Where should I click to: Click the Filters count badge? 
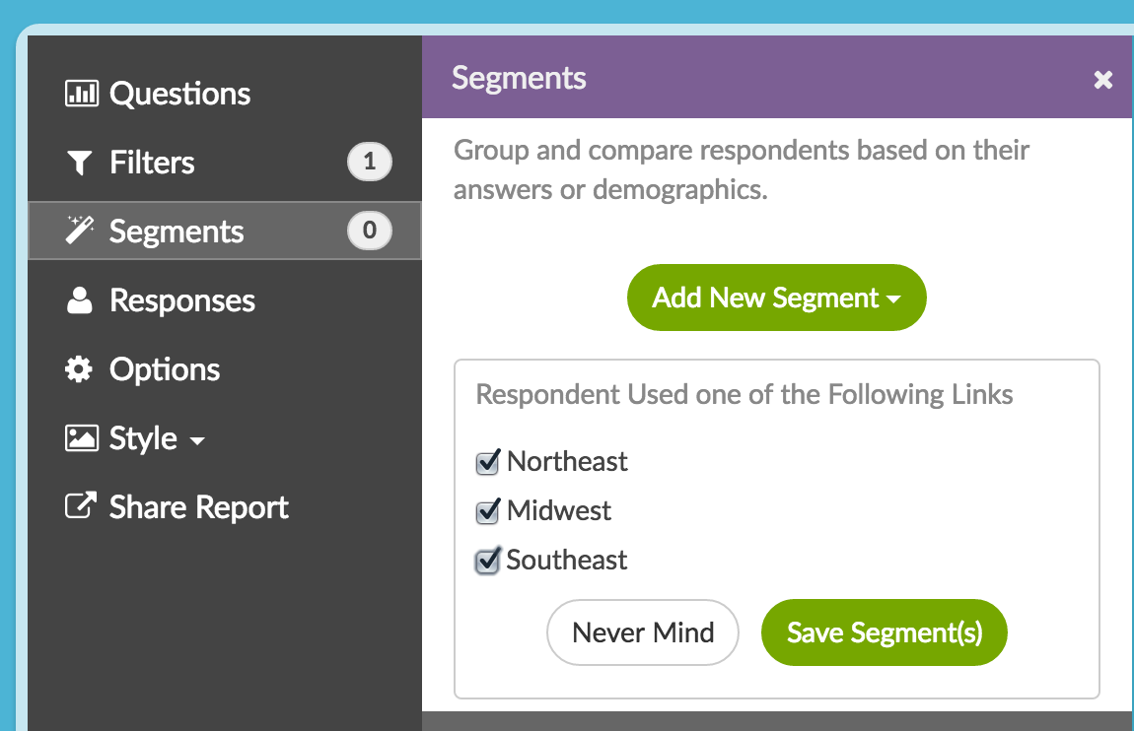point(370,162)
